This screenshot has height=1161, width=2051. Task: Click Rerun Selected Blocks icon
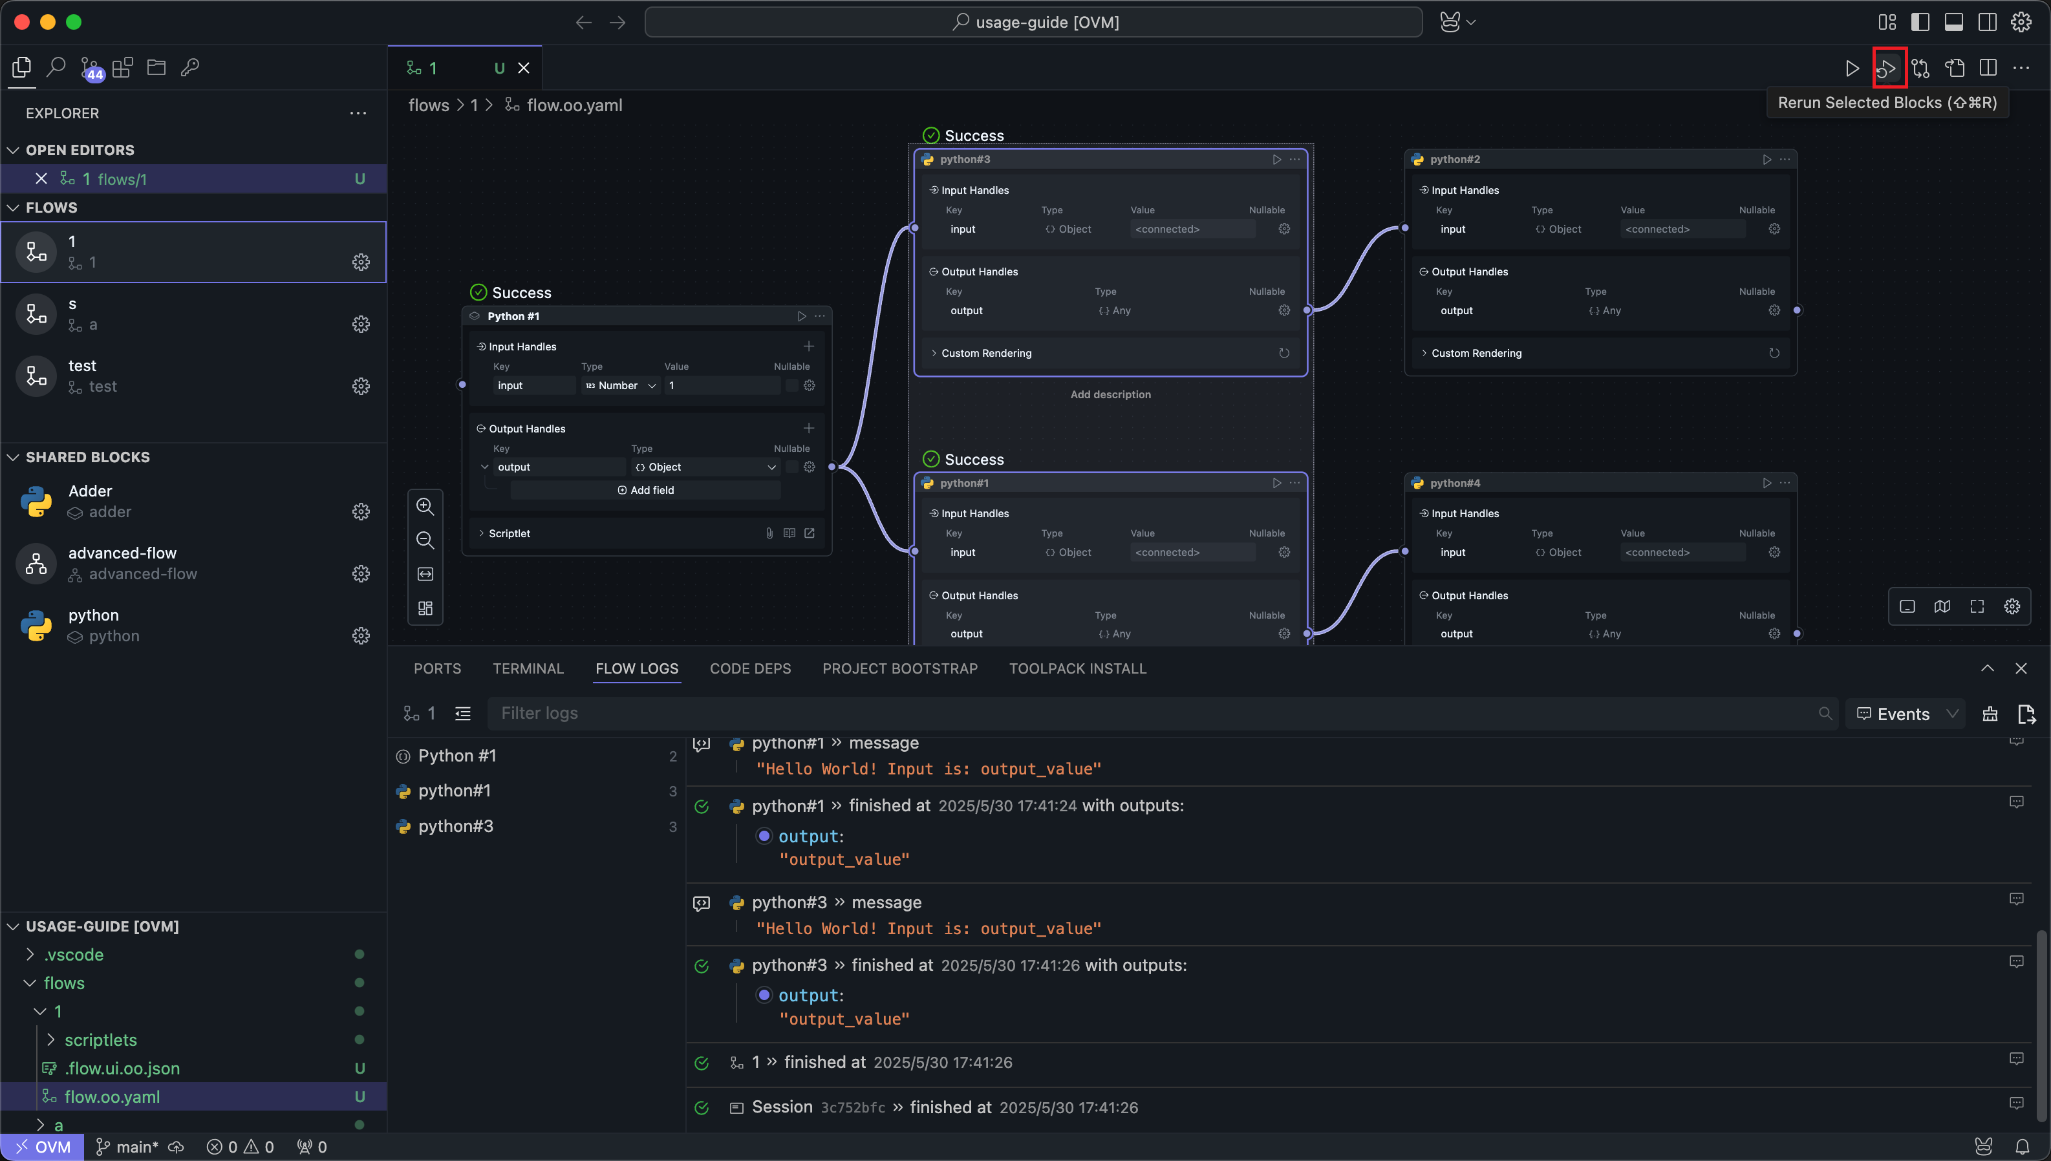coord(1887,69)
